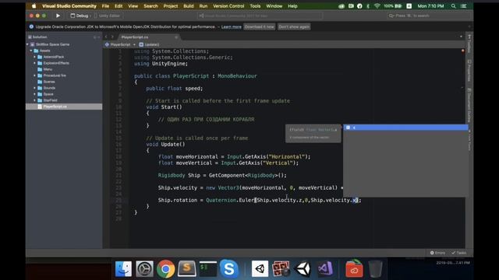Close the PlayerScript.cs tab

click(176, 37)
